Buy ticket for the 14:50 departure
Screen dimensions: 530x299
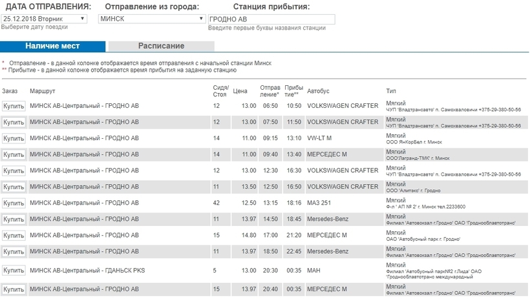[x=14, y=220]
